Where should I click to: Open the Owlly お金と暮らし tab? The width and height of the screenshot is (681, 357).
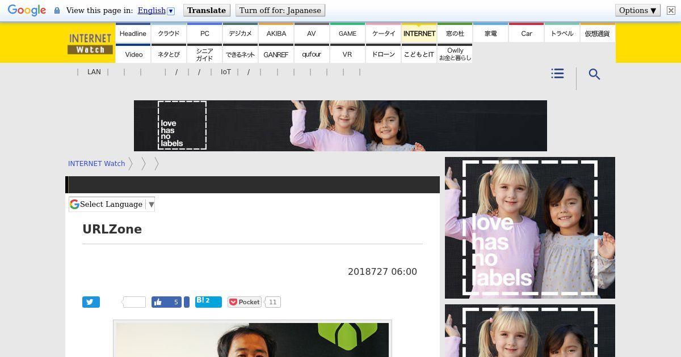[x=455, y=54]
